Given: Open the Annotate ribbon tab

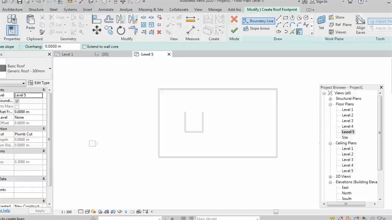Looking at the screenshot, I should point(106,9).
